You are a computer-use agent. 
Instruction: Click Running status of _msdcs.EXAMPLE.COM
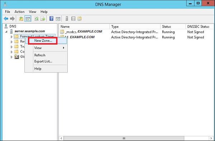(168, 32)
